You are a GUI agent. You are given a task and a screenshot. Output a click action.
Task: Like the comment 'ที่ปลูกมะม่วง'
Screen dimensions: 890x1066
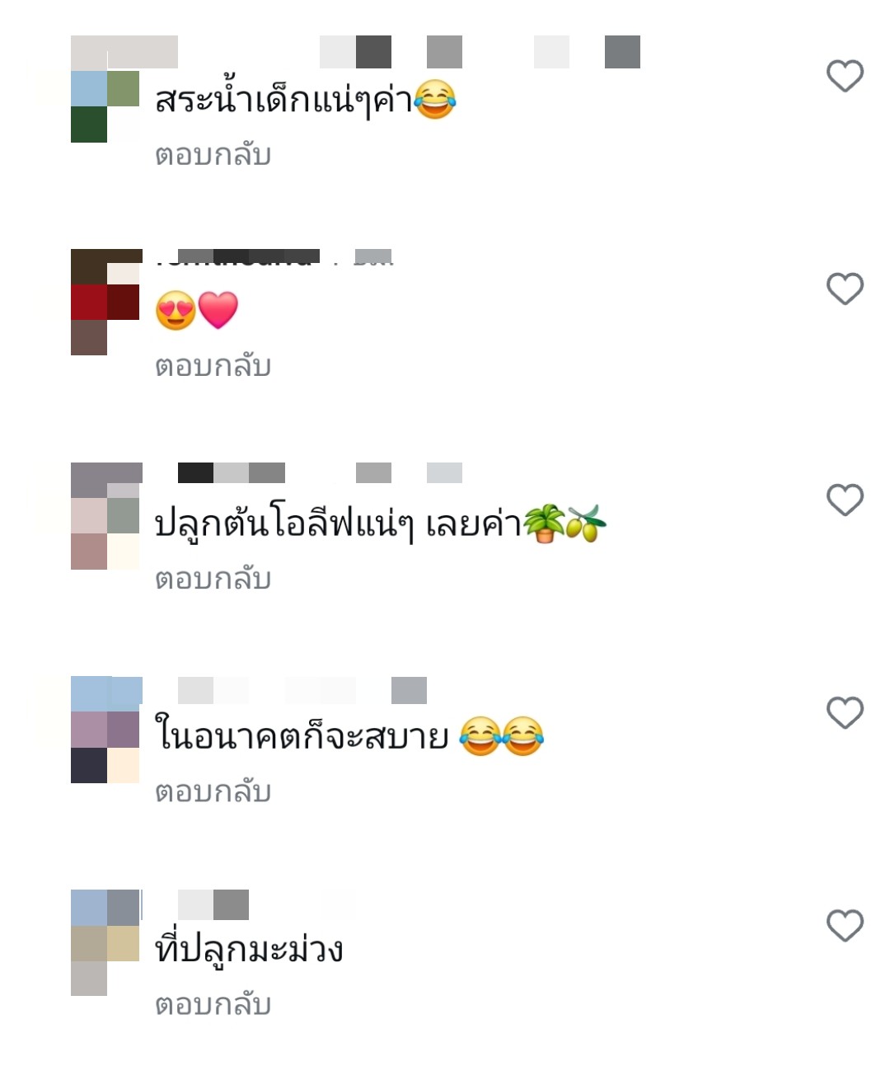[x=845, y=925]
